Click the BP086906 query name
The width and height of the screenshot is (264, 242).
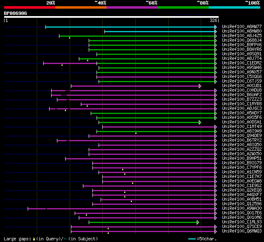point(15,13)
